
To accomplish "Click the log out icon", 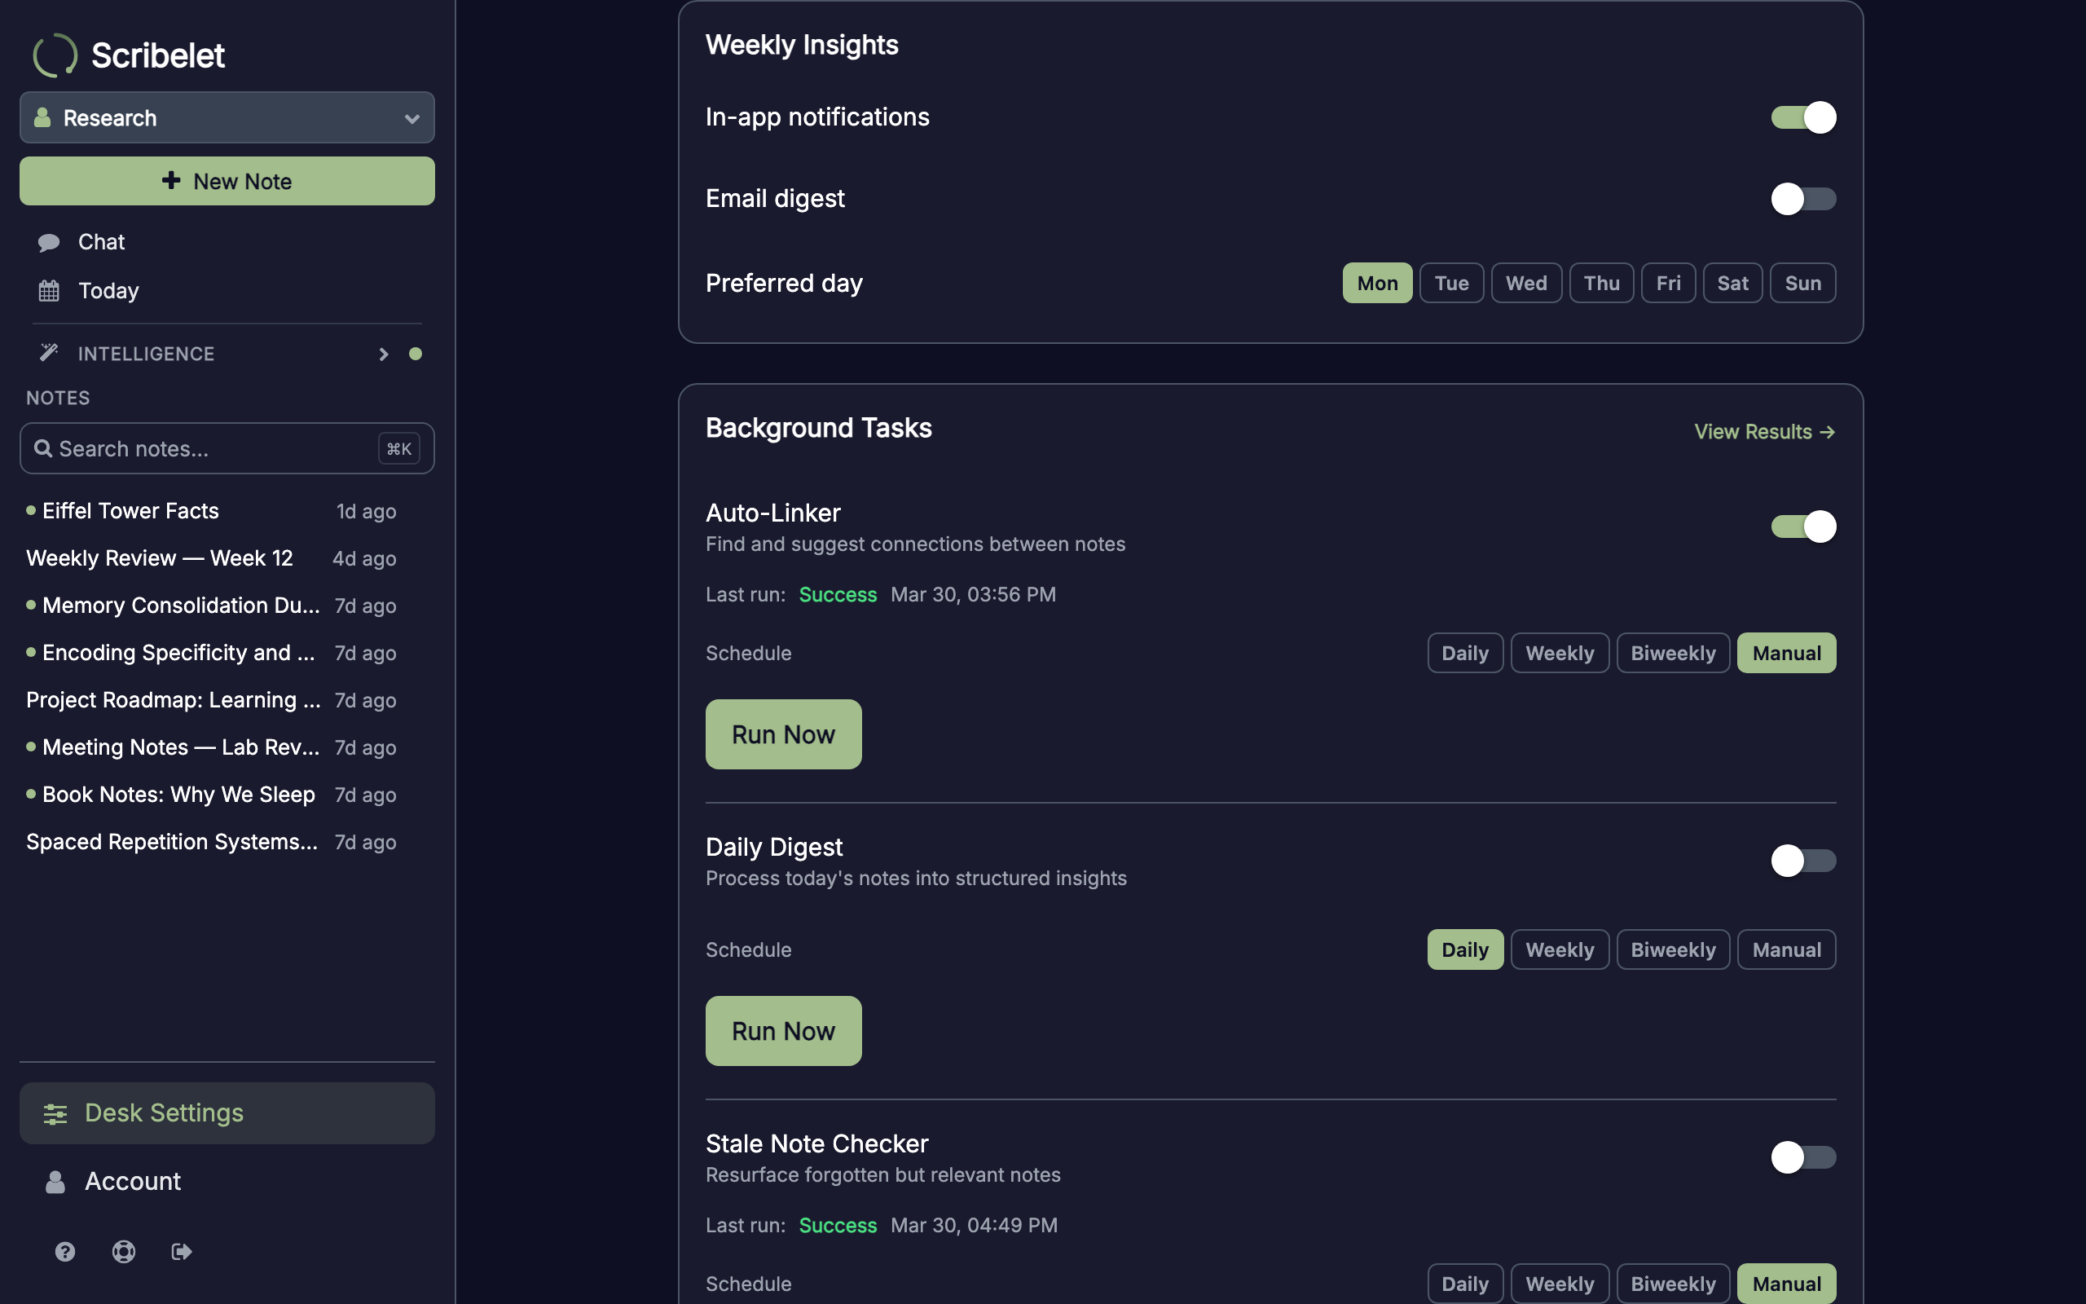I will coord(181,1251).
